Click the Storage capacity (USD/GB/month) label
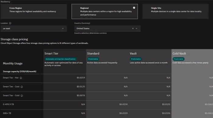The image size is (213, 118). click(x=19, y=71)
